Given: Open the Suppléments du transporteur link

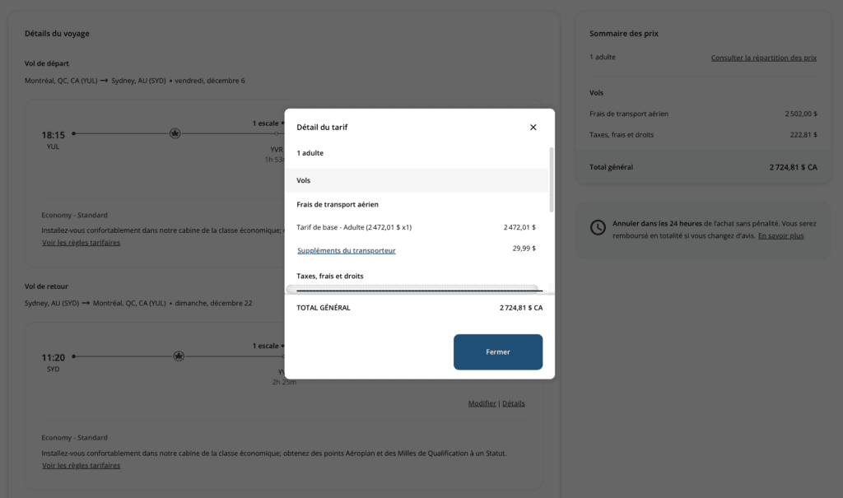Looking at the screenshot, I should (346, 250).
